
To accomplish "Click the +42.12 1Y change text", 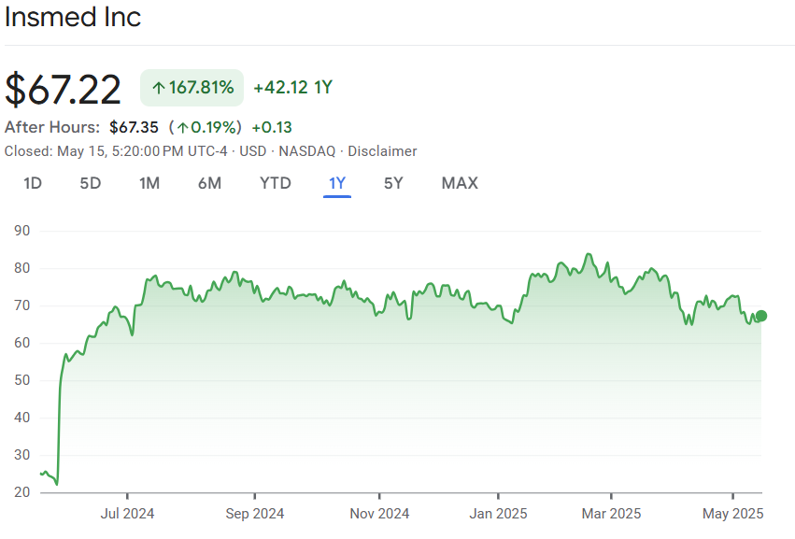I will coord(293,87).
